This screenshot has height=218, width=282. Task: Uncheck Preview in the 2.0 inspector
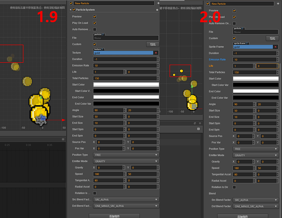234,10
